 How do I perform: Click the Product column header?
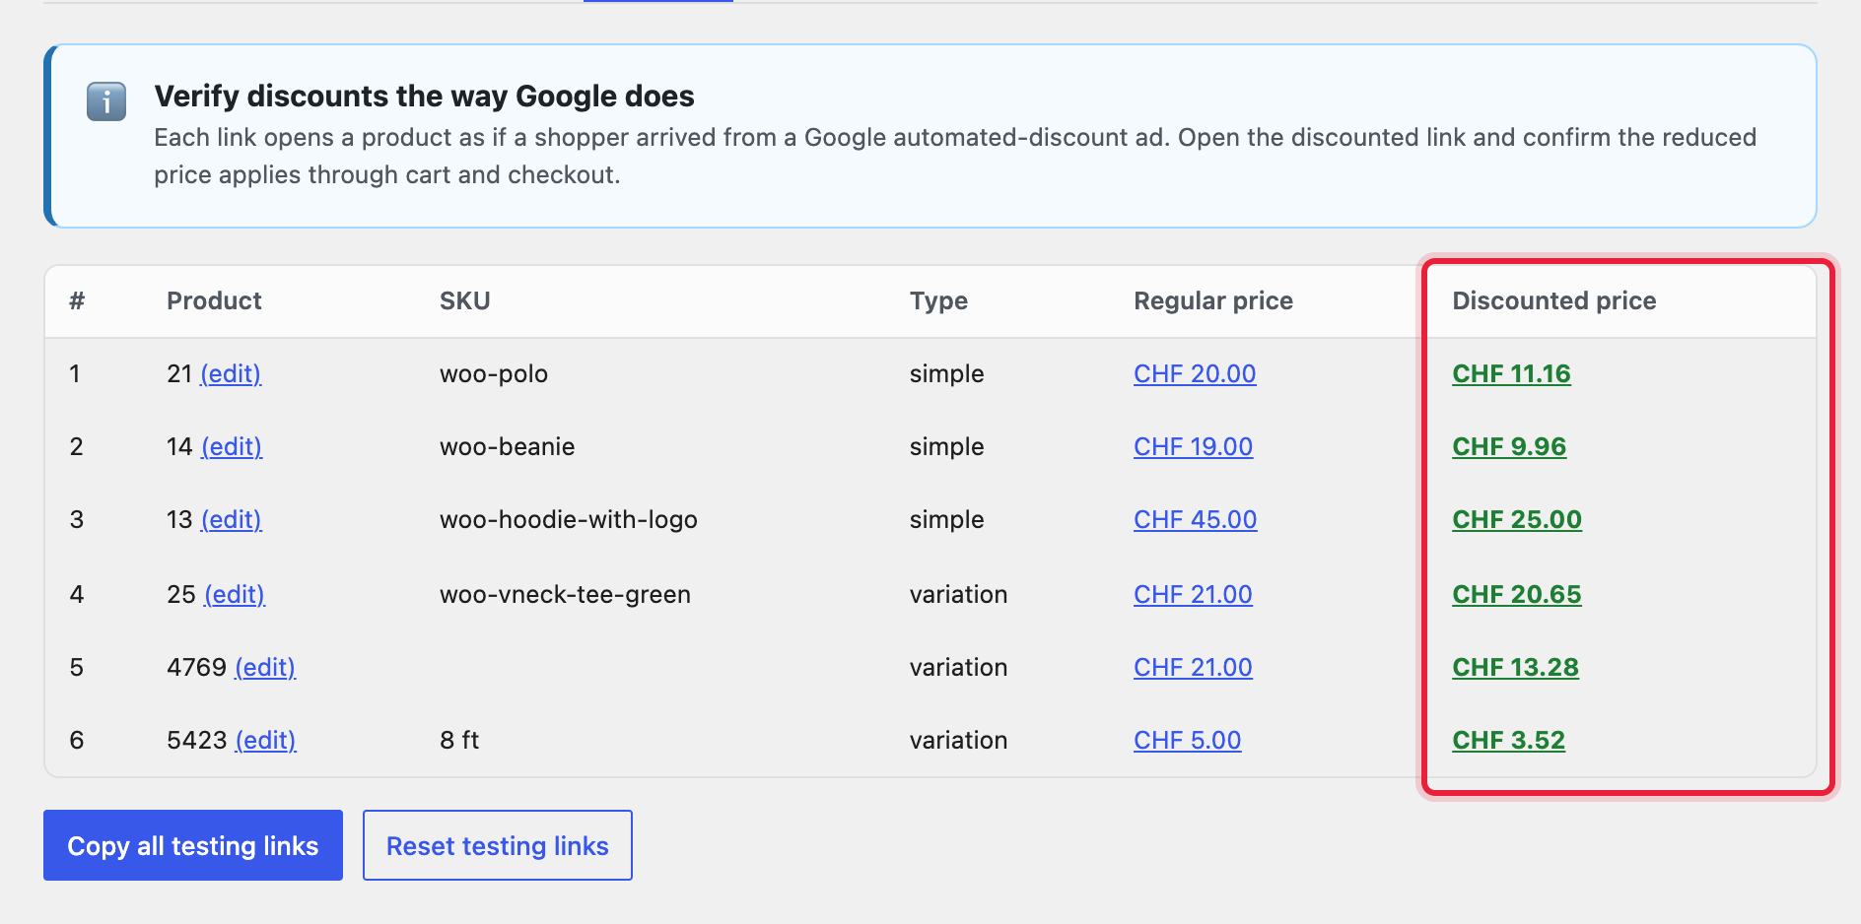point(214,300)
